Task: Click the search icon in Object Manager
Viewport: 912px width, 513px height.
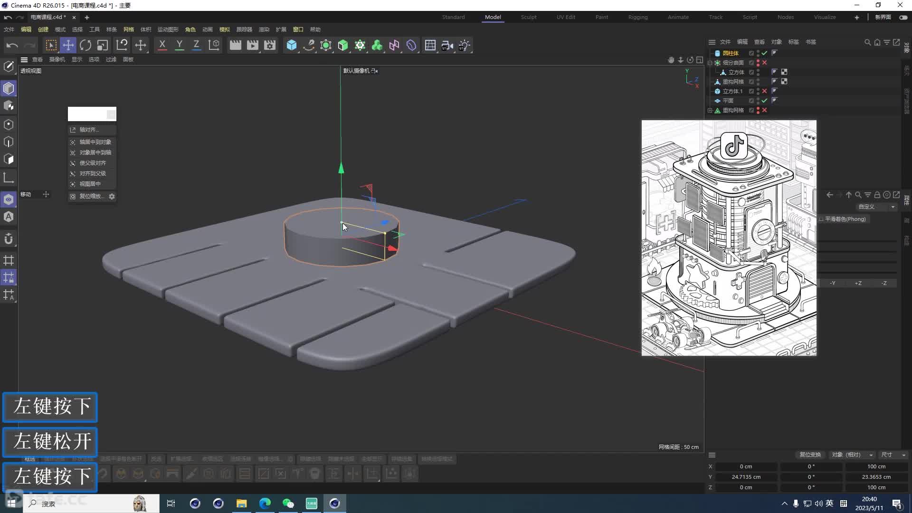Action: (868, 42)
